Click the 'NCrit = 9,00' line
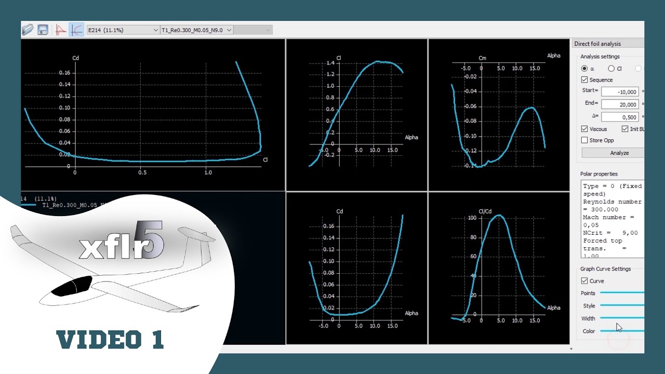This screenshot has width=665, height=374. [x=610, y=233]
